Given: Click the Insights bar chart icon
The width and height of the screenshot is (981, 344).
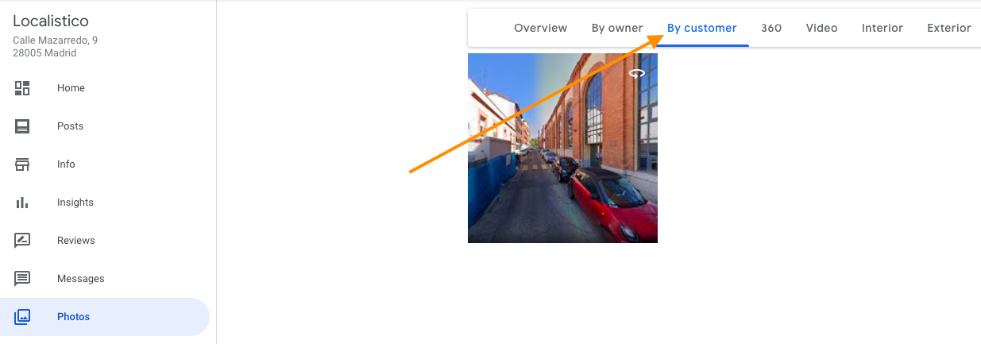Looking at the screenshot, I should (22, 203).
